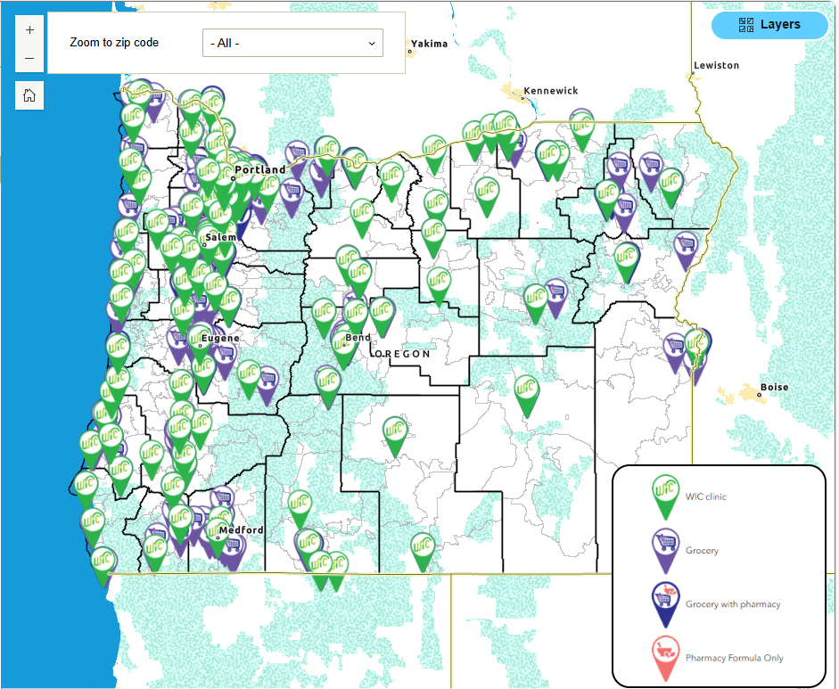Select the southernmost WIC clinic pin on the coast
The image size is (839, 689).
103,565
